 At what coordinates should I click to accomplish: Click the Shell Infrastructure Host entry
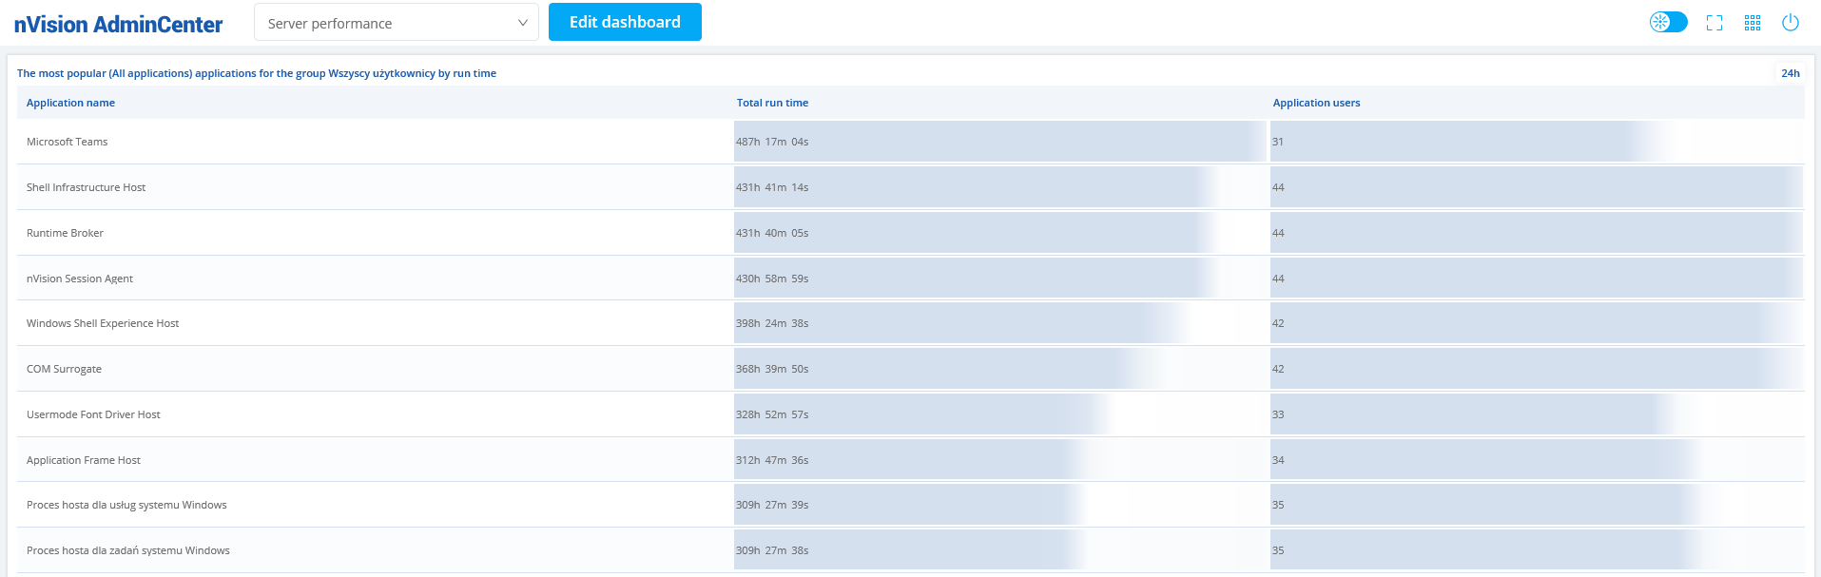pyautogui.click(x=86, y=187)
